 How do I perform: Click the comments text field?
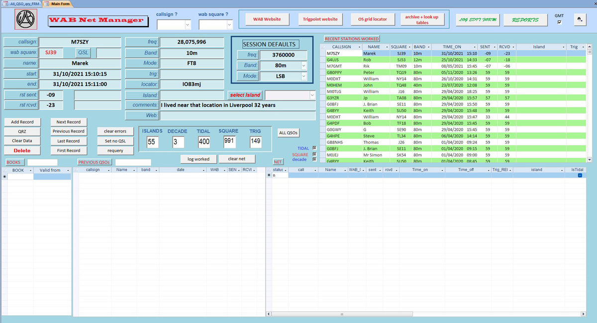click(237, 105)
